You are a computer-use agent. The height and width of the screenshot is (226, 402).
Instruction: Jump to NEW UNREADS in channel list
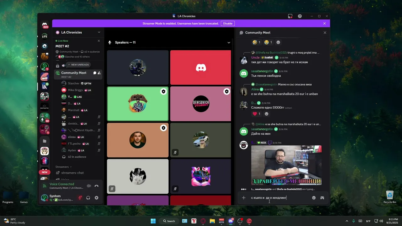[x=78, y=65]
